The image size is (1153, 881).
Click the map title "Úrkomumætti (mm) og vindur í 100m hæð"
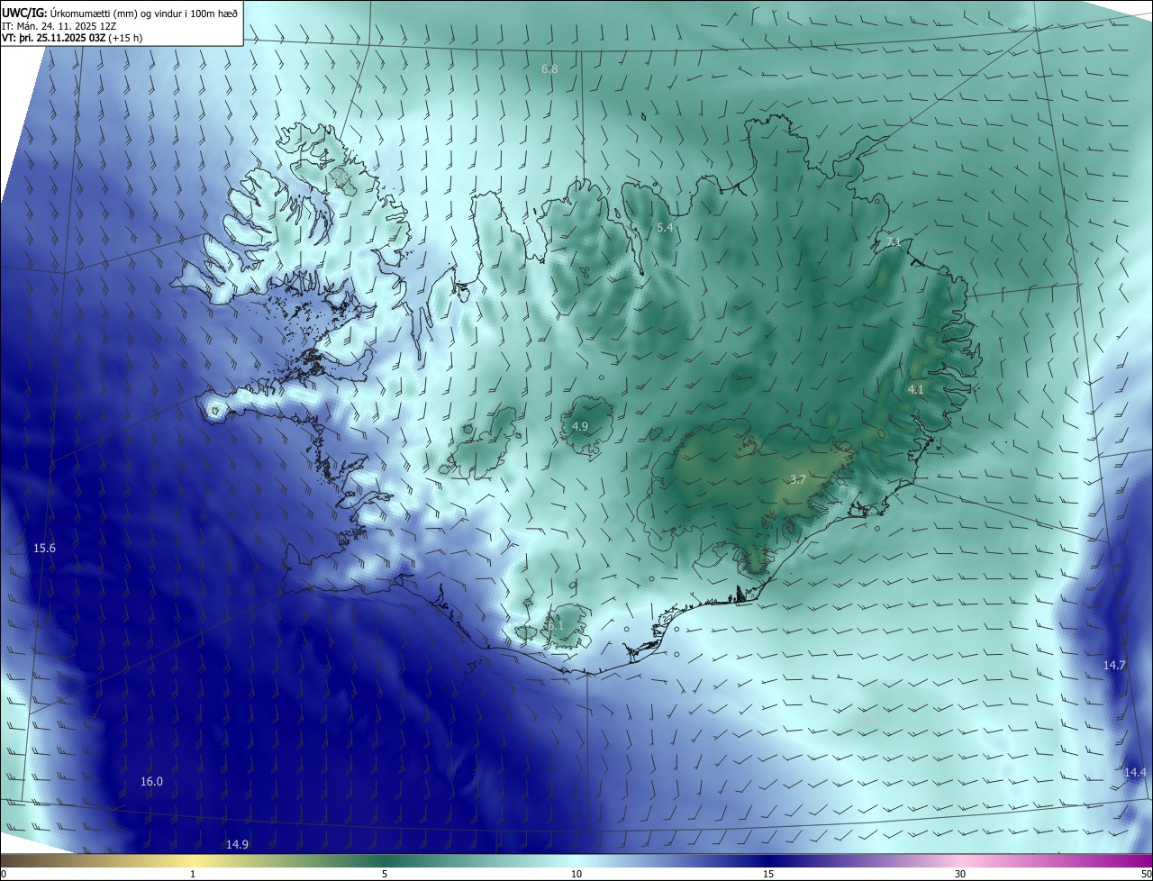coord(144,13)
